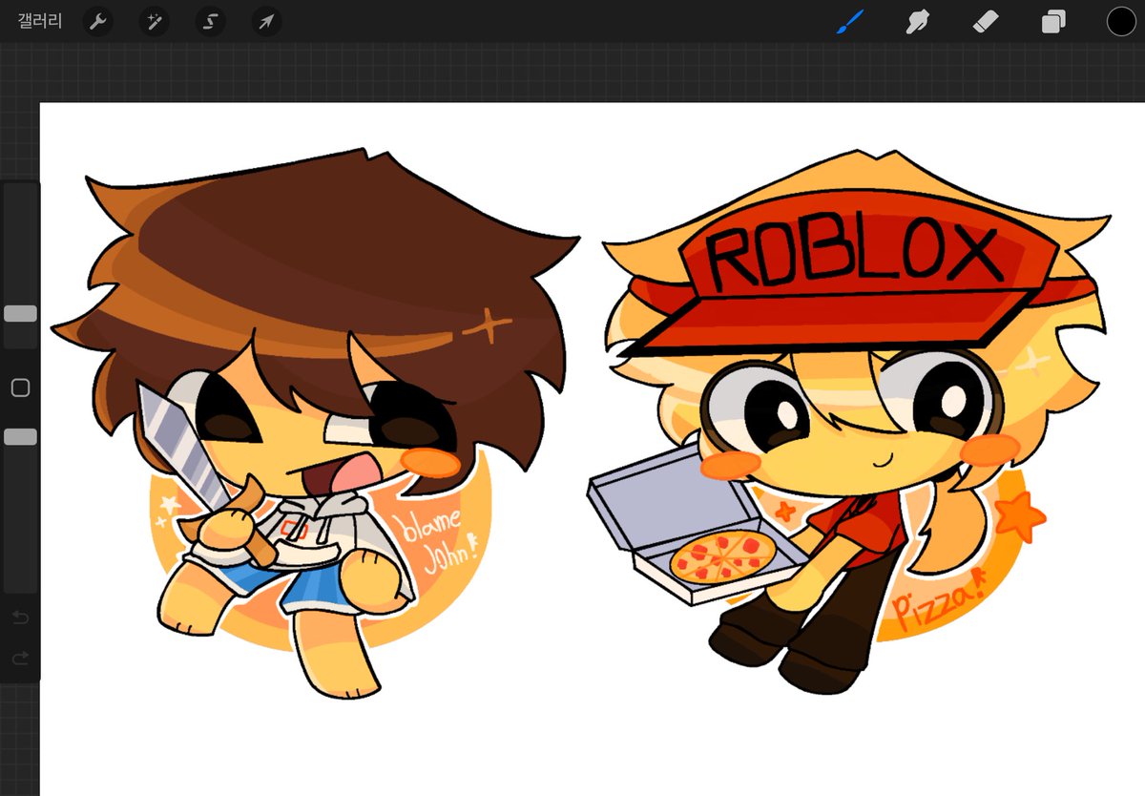Screen dimensions: 1145x796
Task: Select the Eraser tool
Action: [985, 21]
